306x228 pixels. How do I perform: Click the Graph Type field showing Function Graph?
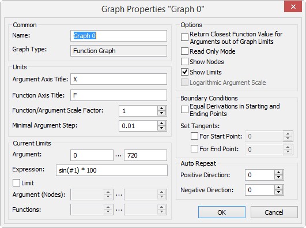[119, 51]
